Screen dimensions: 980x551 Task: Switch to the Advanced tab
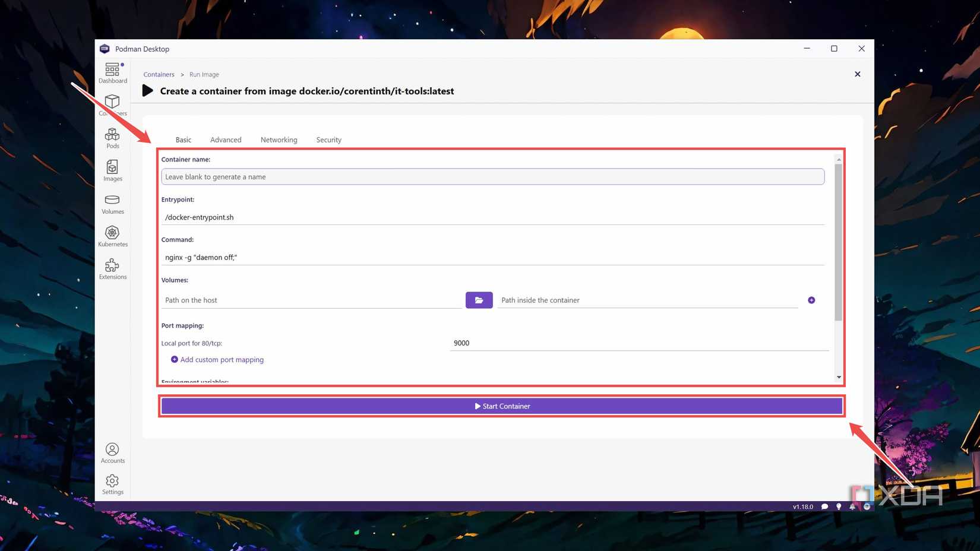pyautogui.click(x=226, y=140)
